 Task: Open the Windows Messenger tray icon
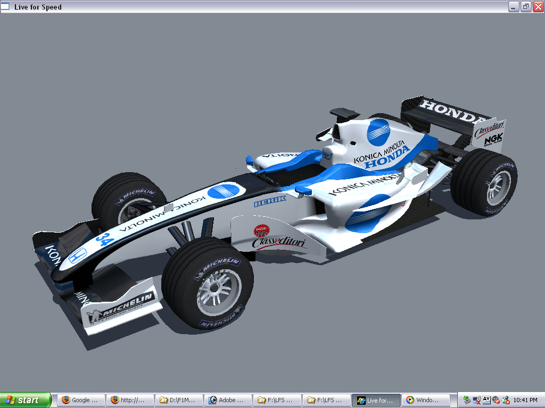[x=506, y=400]
